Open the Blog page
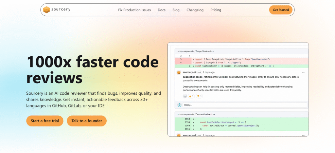 pyautogui.click(x=176, y=10)
